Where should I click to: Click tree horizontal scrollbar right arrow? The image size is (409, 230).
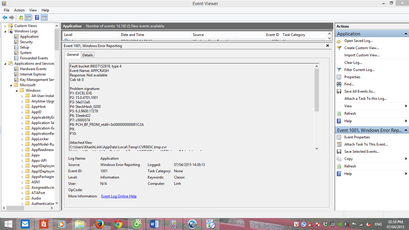click(x=52, y=208)
